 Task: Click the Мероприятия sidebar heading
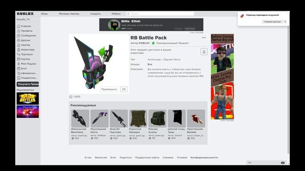pos(25,90)
